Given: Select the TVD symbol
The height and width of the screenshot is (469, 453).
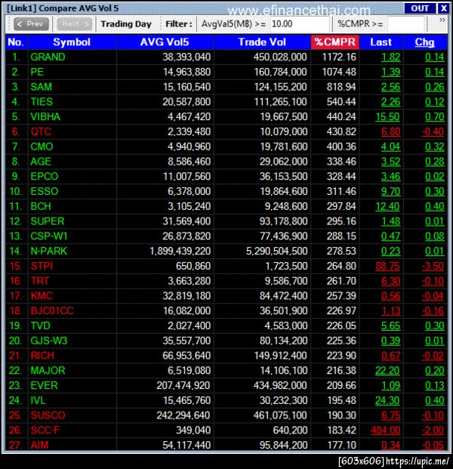Looking at the screenshot, I should coord(40,326).
